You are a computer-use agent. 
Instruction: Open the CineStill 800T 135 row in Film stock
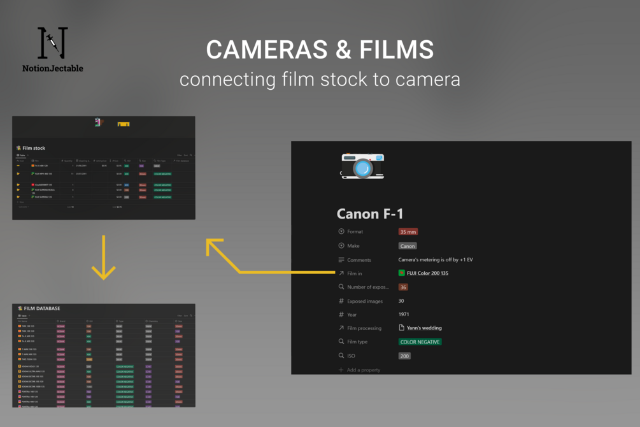43,185
